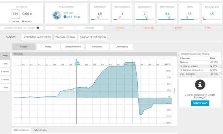Choose the Origen time range
The height and width of the screenshot is (134, 223).
coord(5,56)
